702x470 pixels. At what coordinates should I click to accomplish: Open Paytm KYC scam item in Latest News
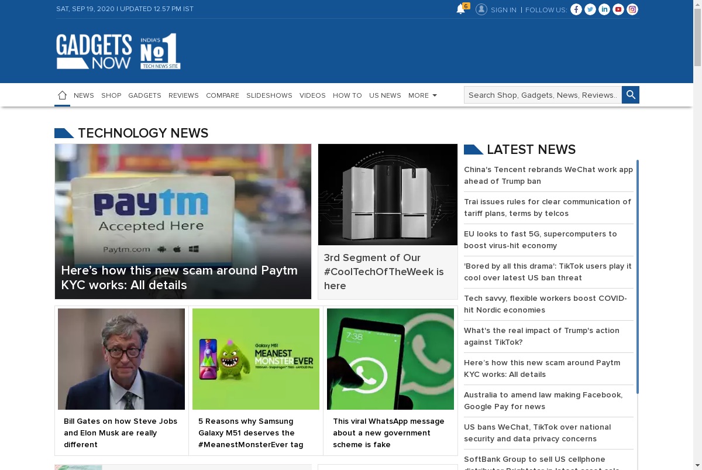[x=542, y=368]
